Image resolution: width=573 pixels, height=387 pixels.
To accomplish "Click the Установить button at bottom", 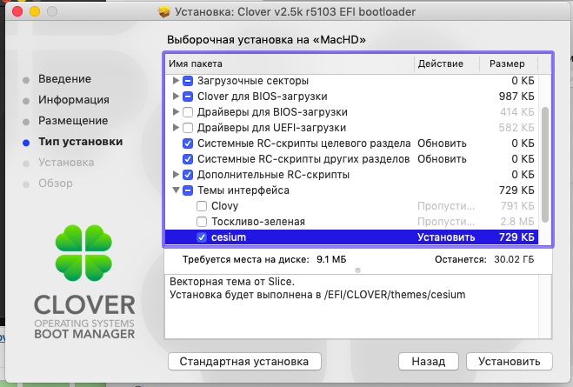I will pos(510,362).
